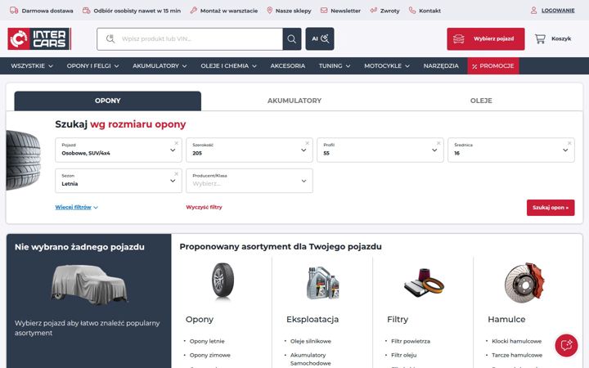The image size is (589, 368).
Task: Expand Więcej filtrów
Action: click(x=77, y=207)
